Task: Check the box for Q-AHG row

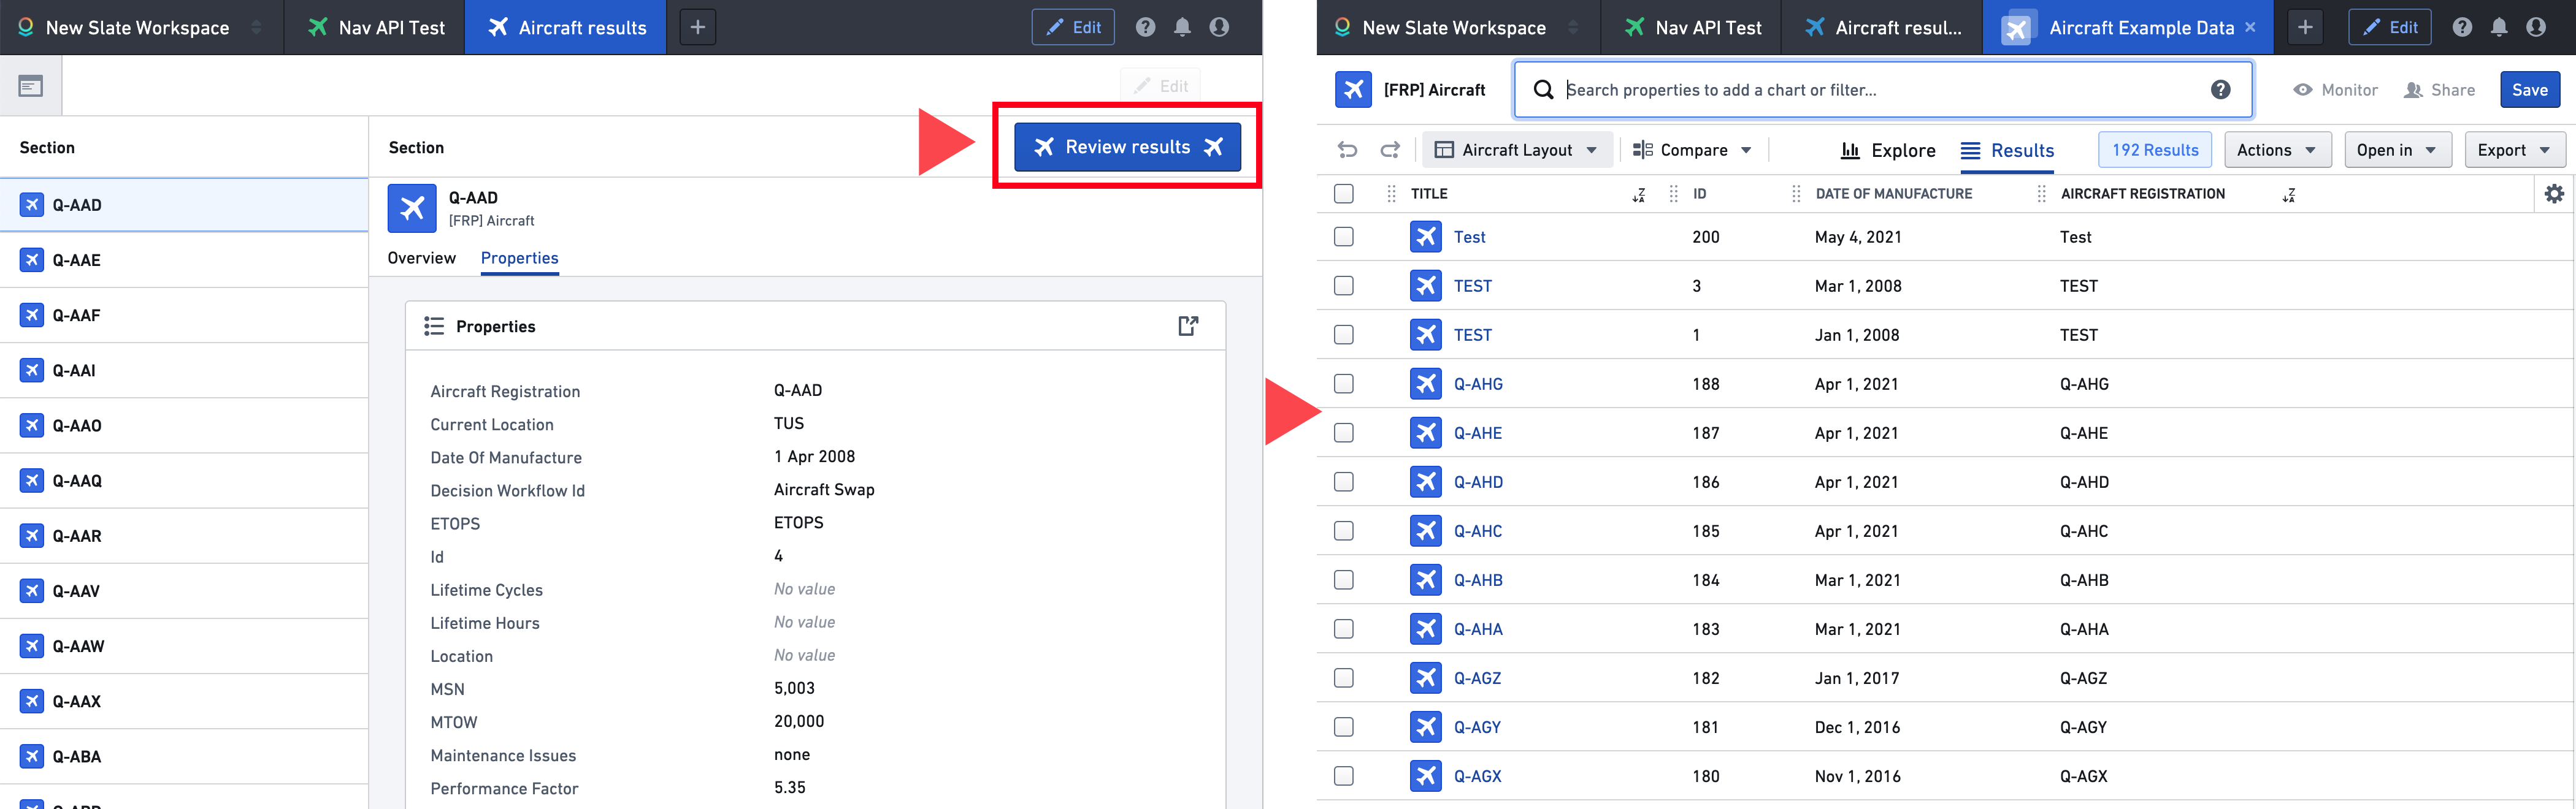Action: tap(1343, 384)
